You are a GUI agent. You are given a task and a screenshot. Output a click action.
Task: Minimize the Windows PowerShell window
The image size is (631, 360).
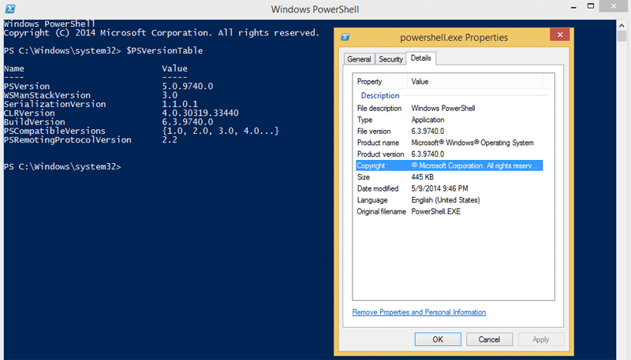pos(573,6)
